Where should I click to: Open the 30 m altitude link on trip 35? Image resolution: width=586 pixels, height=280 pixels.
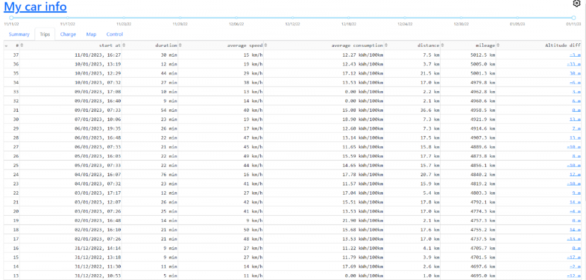coord(574,73)
